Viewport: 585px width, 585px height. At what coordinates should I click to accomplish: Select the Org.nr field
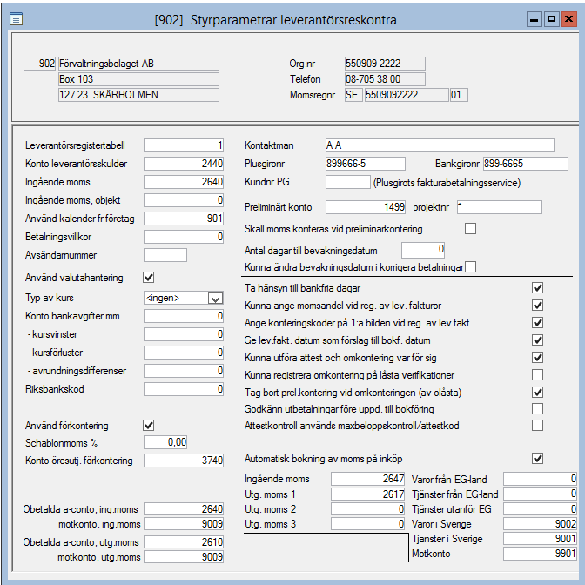(385, 64)
